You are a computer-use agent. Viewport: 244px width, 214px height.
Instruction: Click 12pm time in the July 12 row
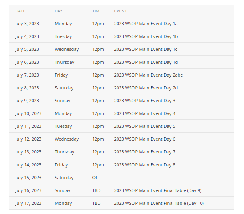[98, 139]
